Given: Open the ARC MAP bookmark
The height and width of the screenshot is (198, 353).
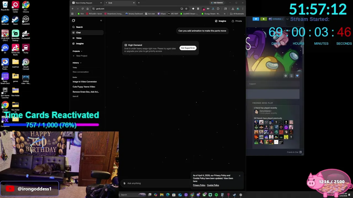Looking at the screenshot, I should point(173,13).
